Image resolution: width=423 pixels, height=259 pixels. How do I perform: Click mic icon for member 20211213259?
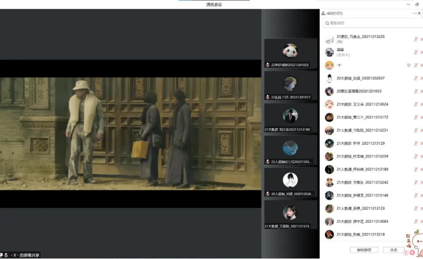click(x=416, y=157)
